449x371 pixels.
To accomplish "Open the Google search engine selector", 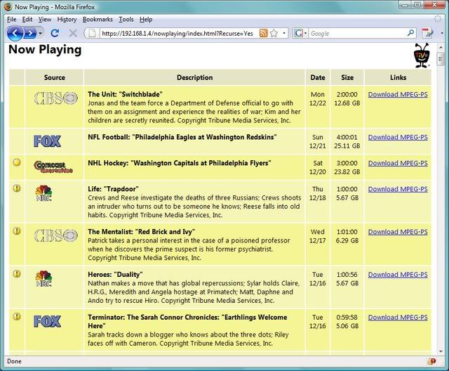I will [x=300, y=33].
